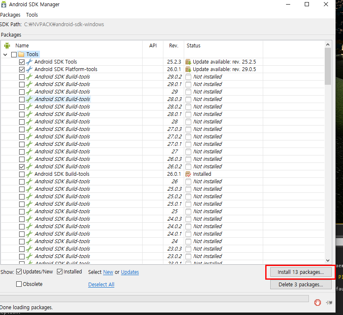Click the Updates selection link
The image size is (343, 315).
(x=130, y=272)
